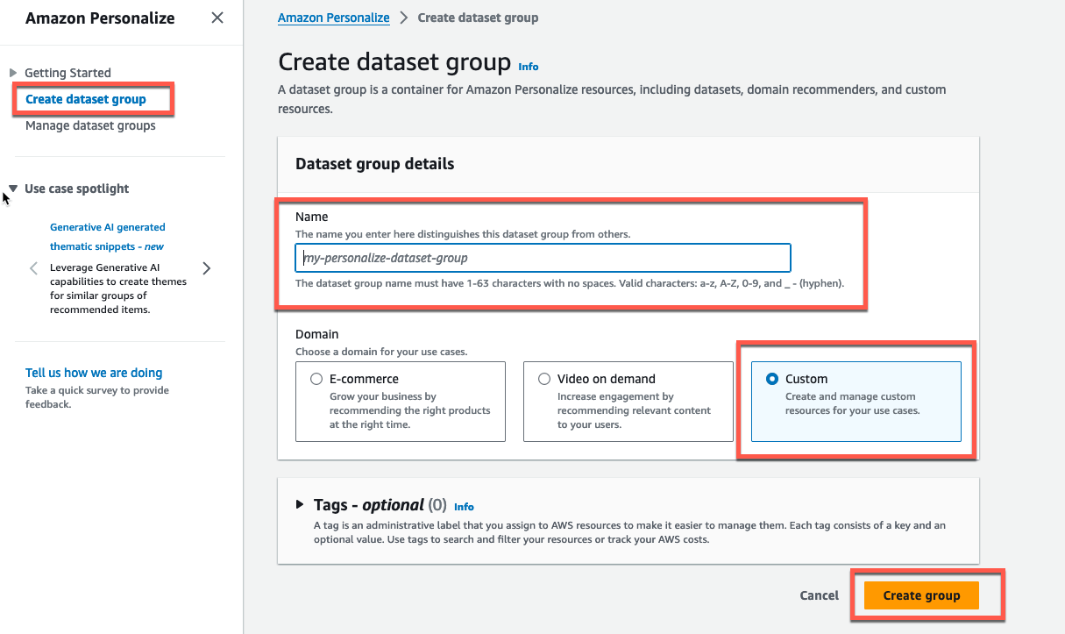Show previous use case spotlight item
The image size is (1065, 634).
[33, 268]
